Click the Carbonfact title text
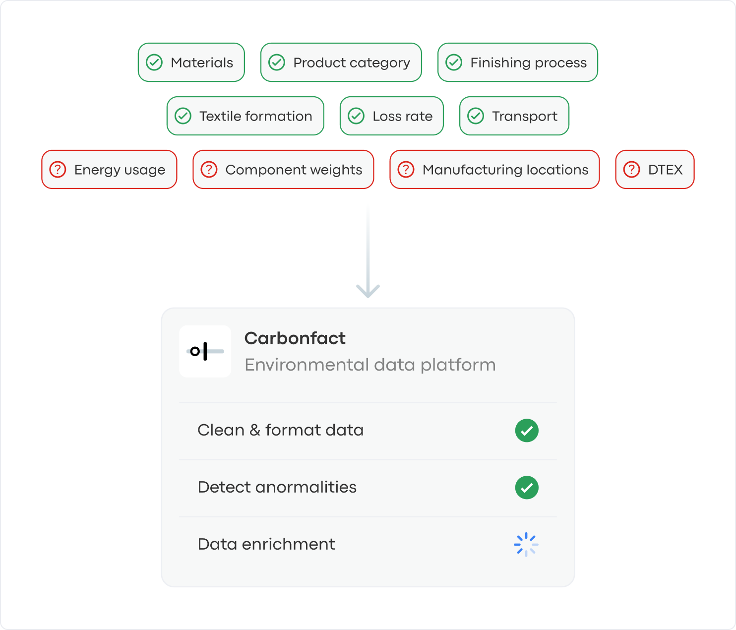736x630 pixels. [x=295, y=338]
